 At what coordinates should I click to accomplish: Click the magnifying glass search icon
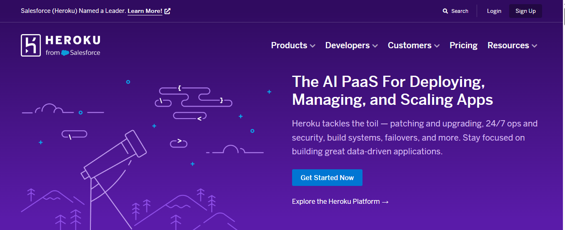445,11
